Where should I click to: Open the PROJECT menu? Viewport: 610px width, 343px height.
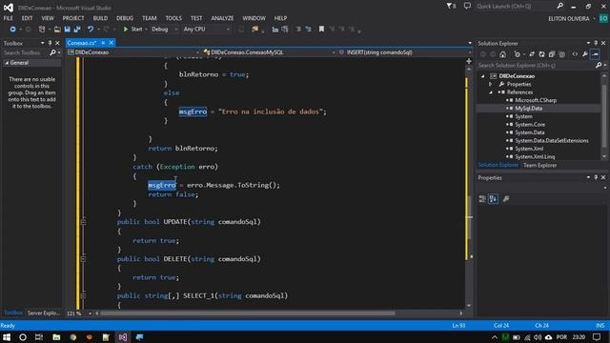(x=73, y=18)
